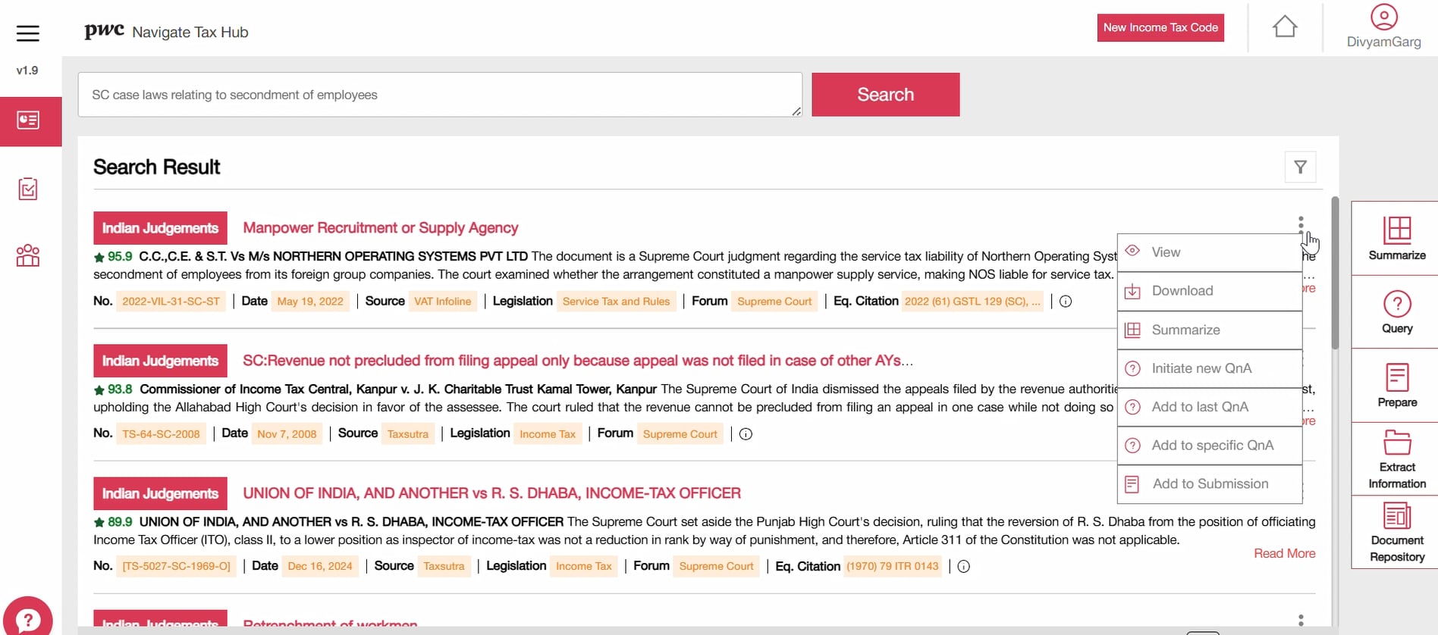Open Document Repository panel
Screen dimensions: 1438x635
click(x=1397, y=532)
